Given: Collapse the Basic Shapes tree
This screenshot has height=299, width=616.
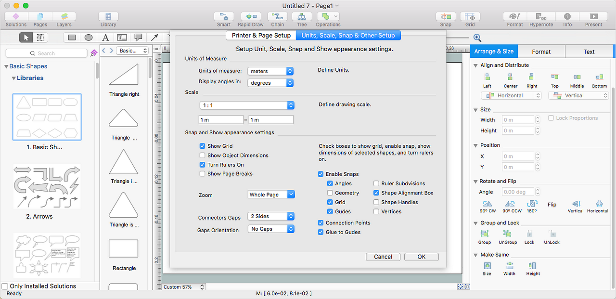Looking at the screenshot, I should tap(7, 66).
